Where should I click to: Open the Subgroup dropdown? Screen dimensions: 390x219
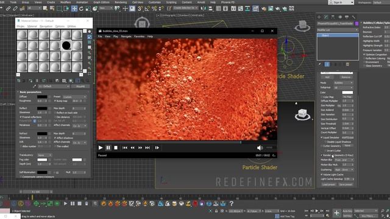click(x=344, y=88)
